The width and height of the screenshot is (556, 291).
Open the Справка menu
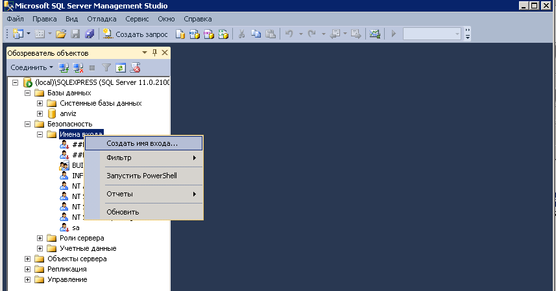[197, 19]
